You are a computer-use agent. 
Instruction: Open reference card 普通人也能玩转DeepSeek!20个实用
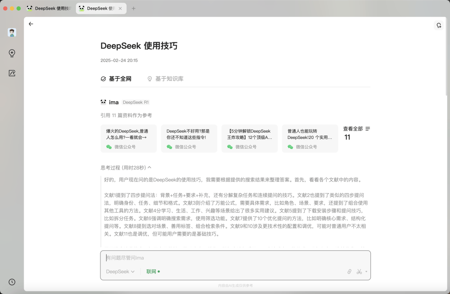(x=310, y=138)
